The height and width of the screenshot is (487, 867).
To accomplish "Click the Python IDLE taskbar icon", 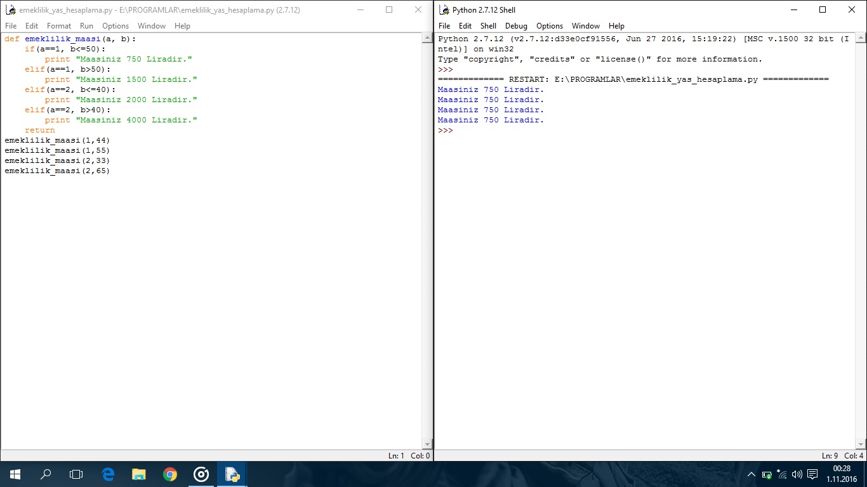I will pos(232,474).
